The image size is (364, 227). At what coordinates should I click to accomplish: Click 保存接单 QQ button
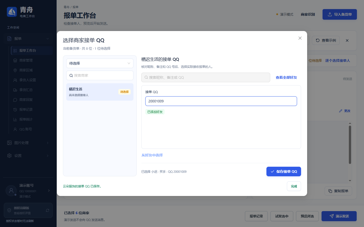point(284,172)
